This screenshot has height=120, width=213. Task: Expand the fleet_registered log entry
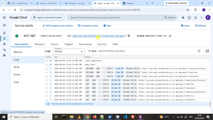47,61
